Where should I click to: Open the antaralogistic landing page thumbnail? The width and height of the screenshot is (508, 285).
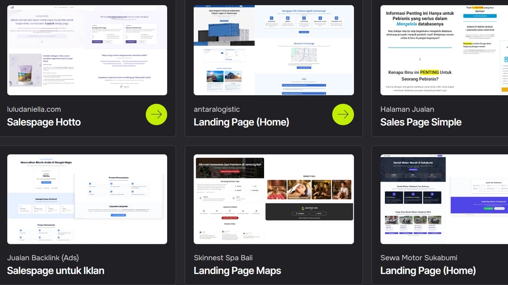[274, 50]
